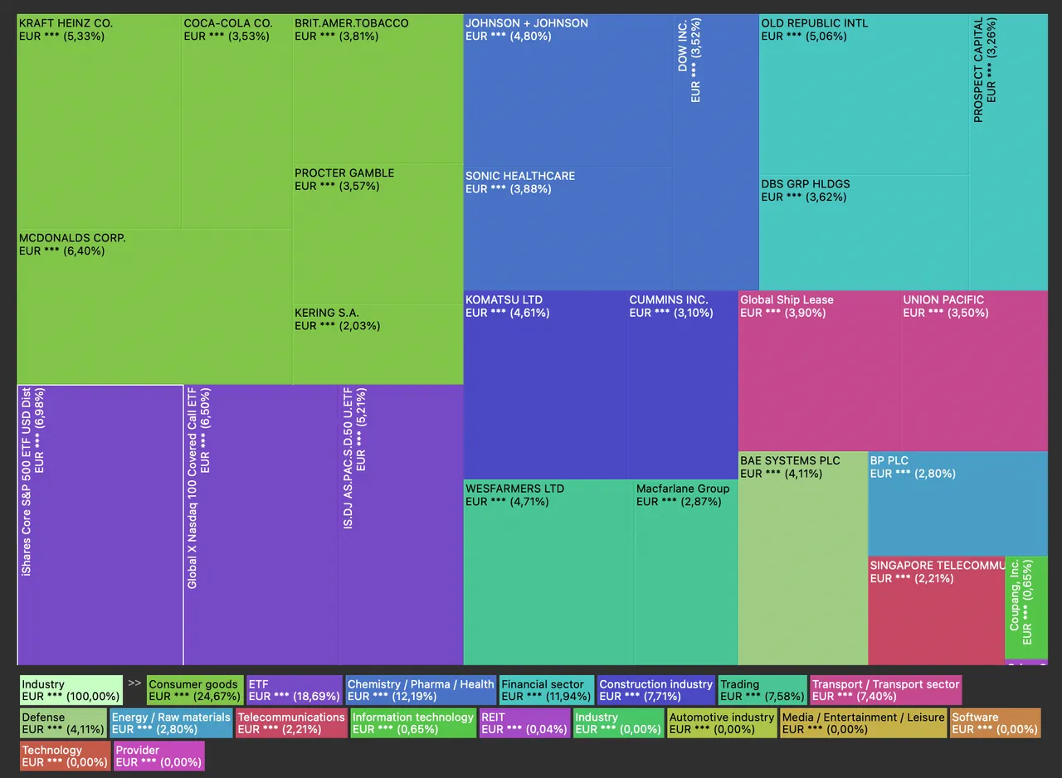
Task: Click the >> breadcrumb arrow in legend
Action: coord(134,683)
